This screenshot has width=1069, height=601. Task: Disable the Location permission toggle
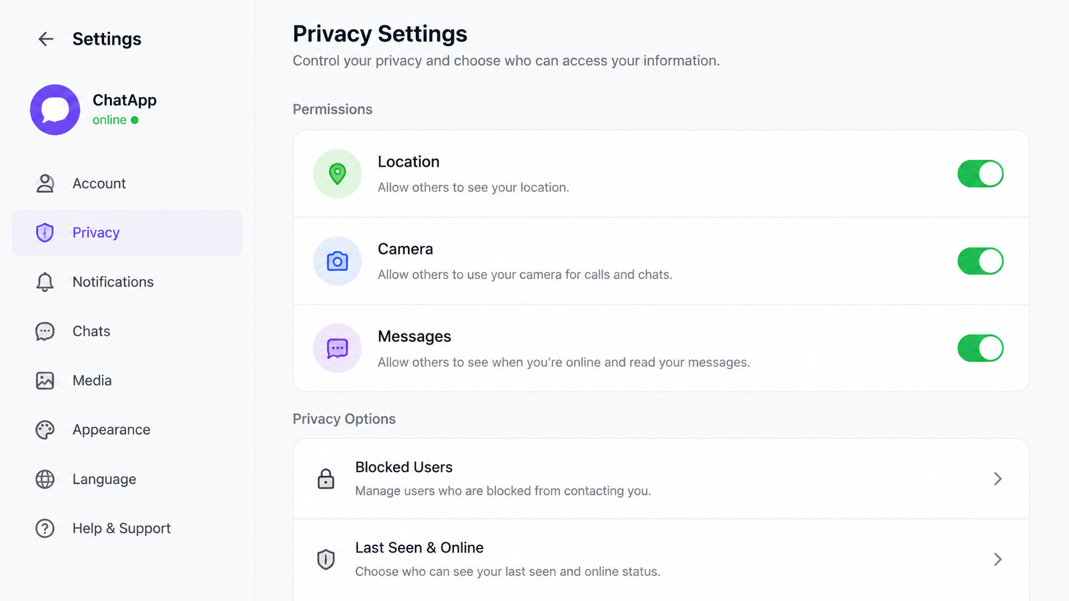(980, 174)
